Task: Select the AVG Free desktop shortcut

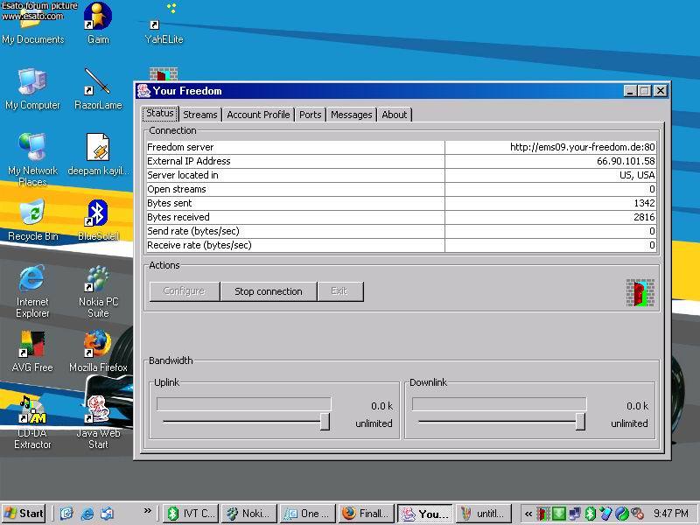Action: click(x=32, y=352)
